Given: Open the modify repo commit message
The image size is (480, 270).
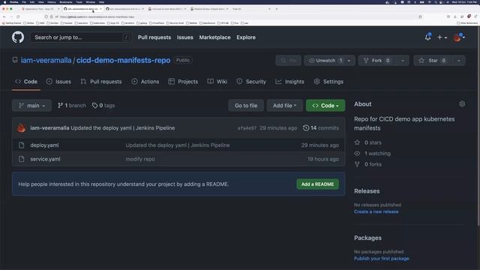Looking at the screenshot, I should tap(140, 159).
